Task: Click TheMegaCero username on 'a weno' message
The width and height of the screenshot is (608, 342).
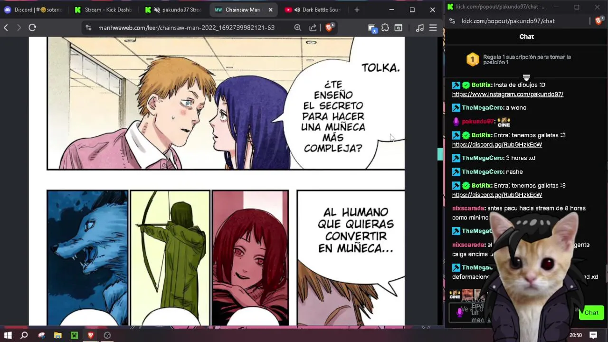Action: (x=483, y=108)
